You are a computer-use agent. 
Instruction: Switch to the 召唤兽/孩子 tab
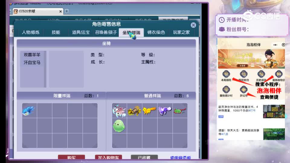[106, 32]
